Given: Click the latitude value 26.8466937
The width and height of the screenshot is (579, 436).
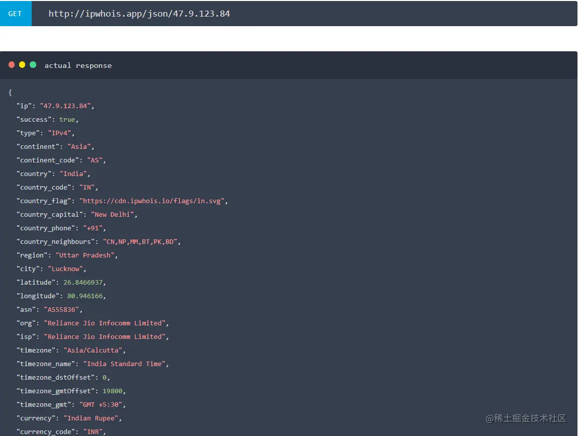Looking at the screenshot, I should click(82, 283).
